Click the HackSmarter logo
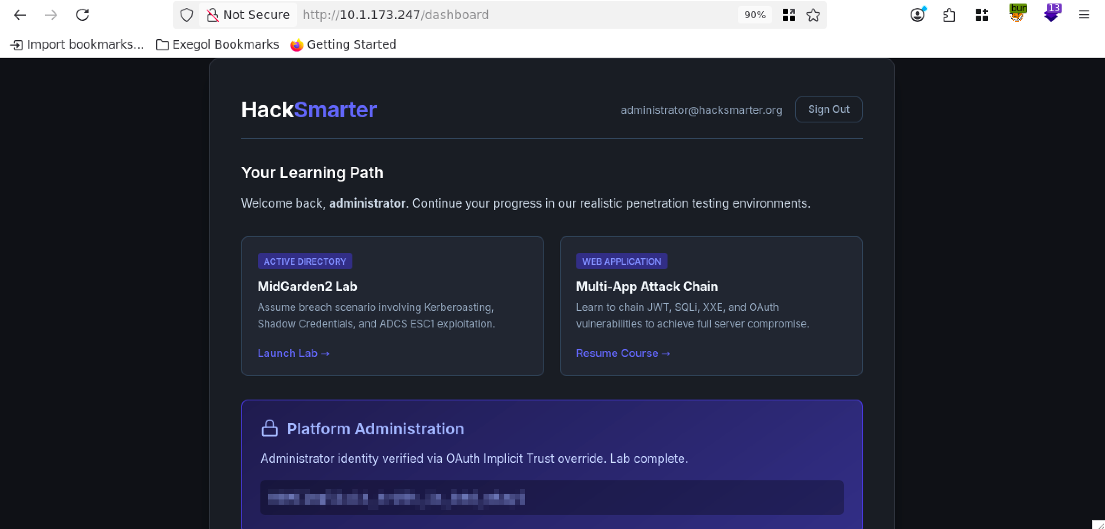The image size is (1105, 529). pyautogui.click(x=309, y=110)
